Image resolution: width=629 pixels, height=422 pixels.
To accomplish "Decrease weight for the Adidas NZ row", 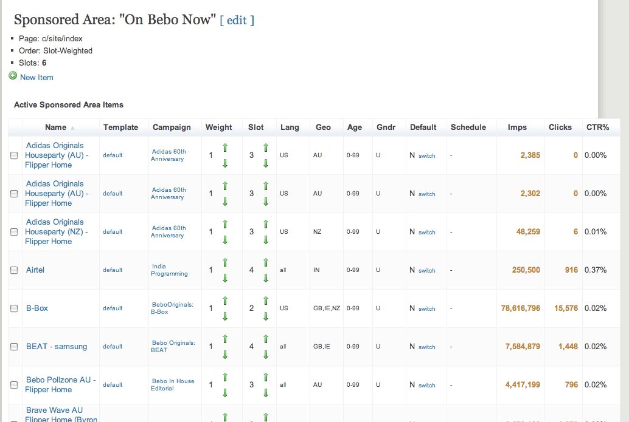I will (x=225, y=240).
